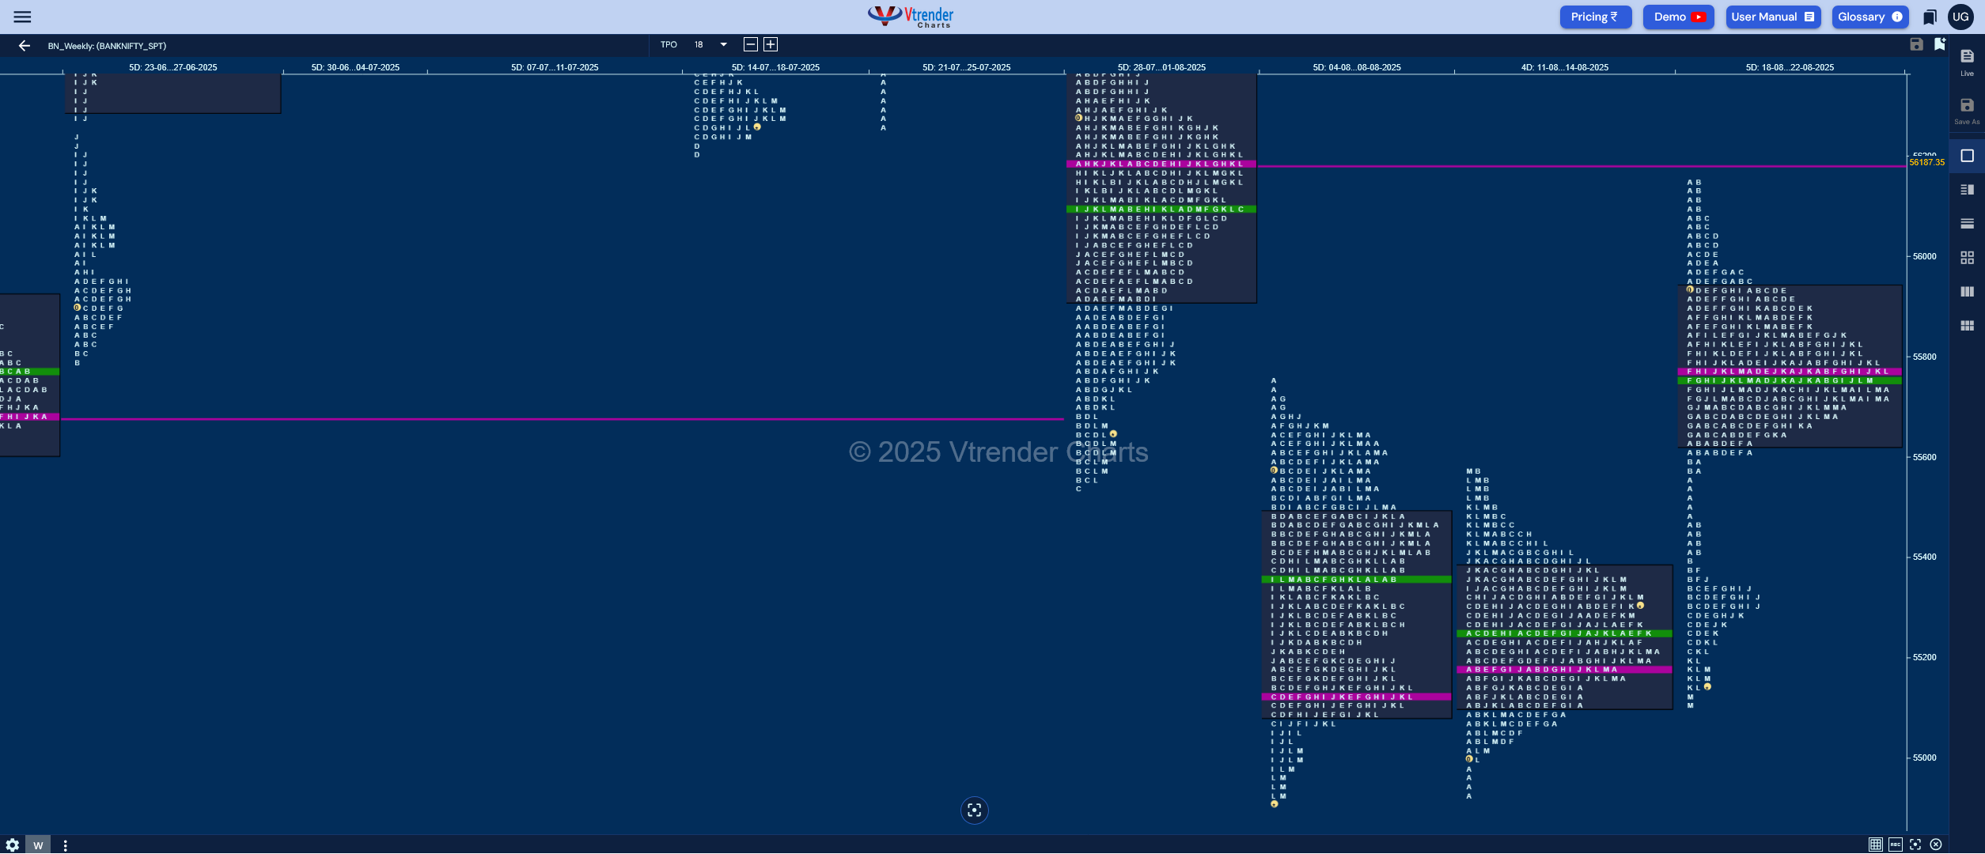Viewport: 1985px width, 854px height.
Task: Open the TPO size dropdown arrow
Action: 723,44
